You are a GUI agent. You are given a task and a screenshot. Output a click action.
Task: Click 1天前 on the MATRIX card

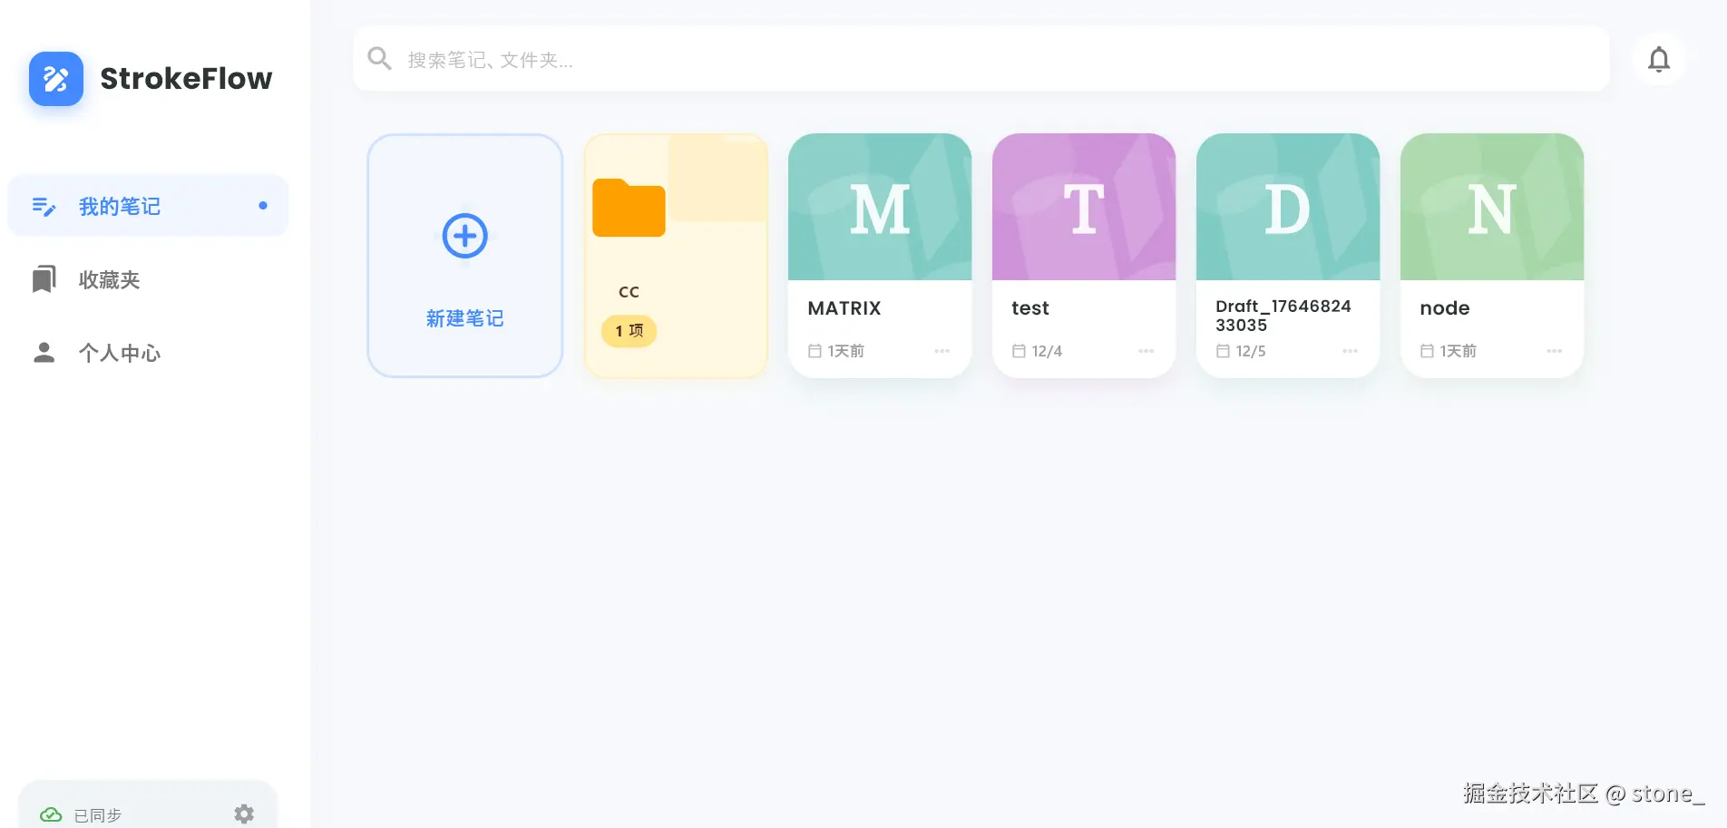[x=845, y=351]
